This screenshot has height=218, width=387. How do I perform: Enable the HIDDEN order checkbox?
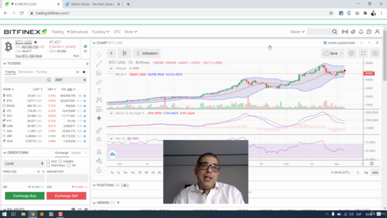(x=60, y=162)
